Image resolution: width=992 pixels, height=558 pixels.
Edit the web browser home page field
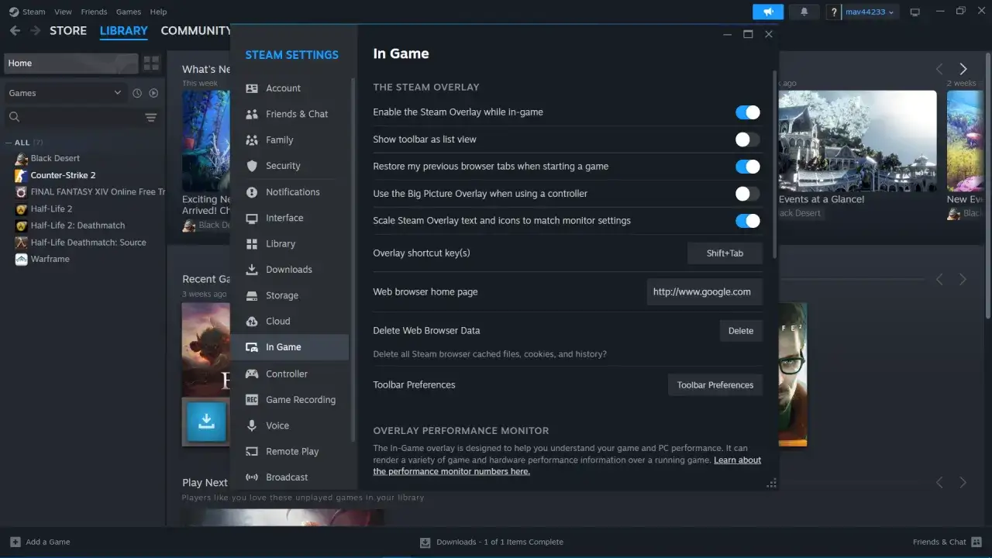pos(704,291)
